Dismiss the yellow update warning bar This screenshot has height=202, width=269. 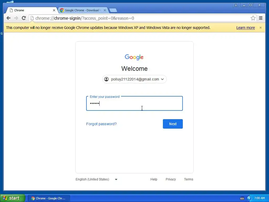[261, 28]
